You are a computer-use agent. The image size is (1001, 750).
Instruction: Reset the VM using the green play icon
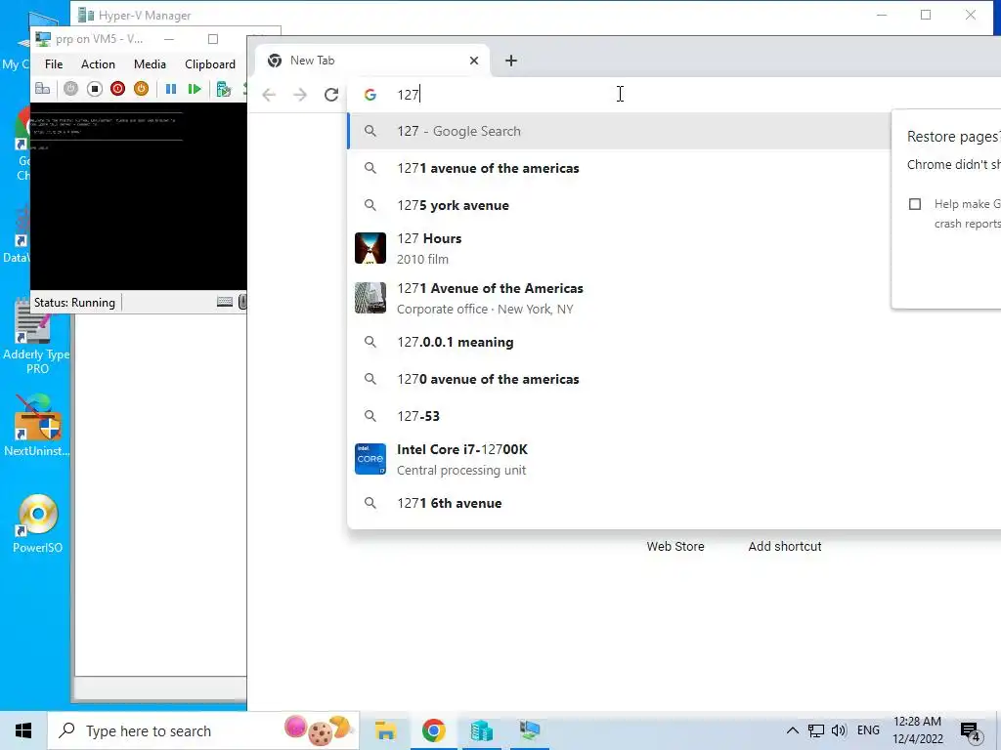(x=195, y=89)
